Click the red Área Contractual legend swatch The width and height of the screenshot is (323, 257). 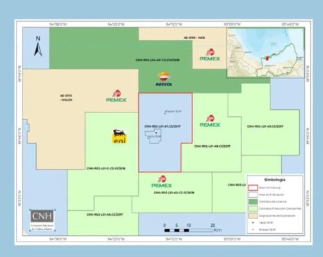tap(253, 188)
